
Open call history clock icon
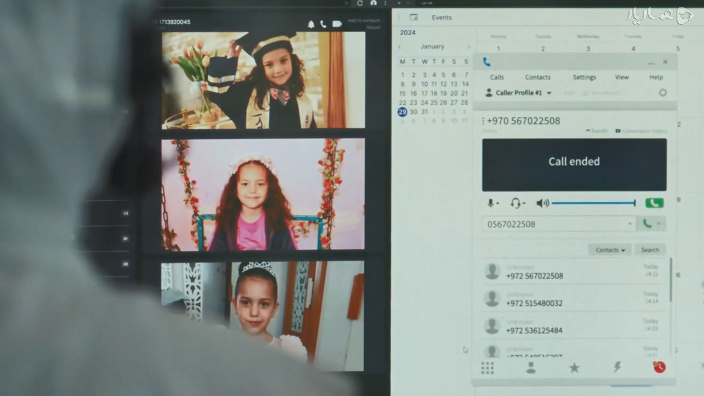tap(659, 367)
